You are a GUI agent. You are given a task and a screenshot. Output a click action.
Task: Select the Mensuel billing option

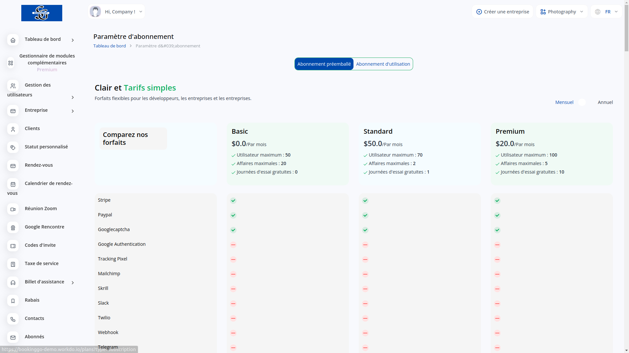564,102
